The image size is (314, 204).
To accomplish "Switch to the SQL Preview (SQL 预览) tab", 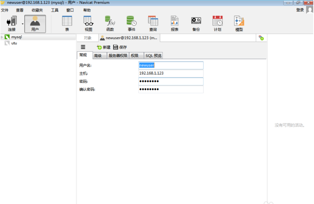I will [153, 56].
